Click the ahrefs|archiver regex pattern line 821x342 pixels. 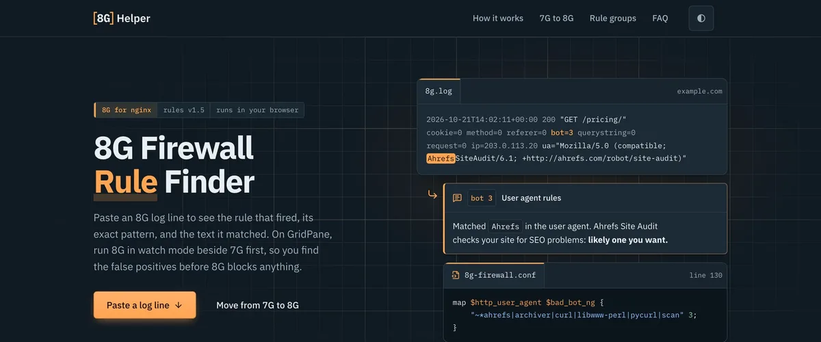[584, 315]
